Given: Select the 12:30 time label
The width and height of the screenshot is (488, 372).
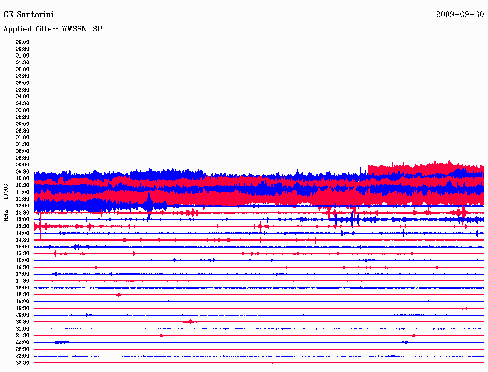Looking at the screenshot, I should 22,213.
